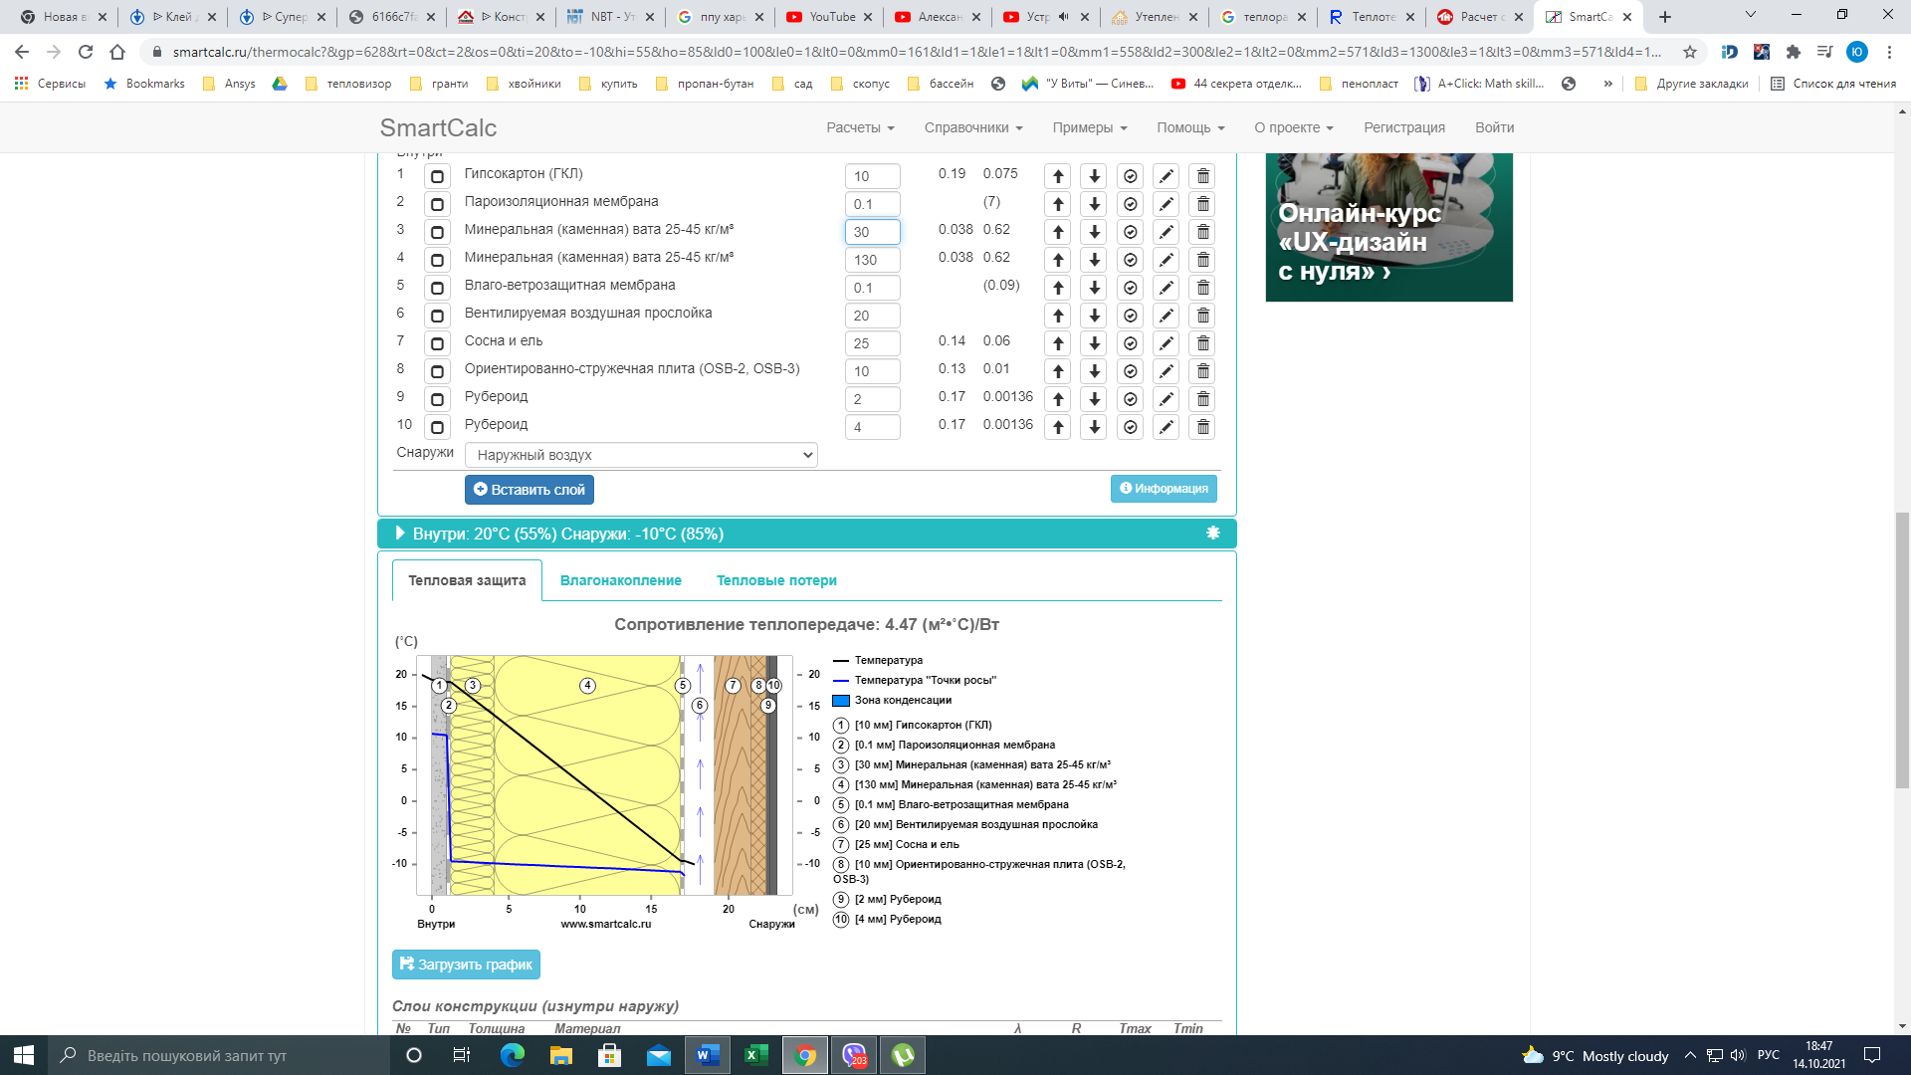
Task: Edit Вентилируемая воздушная прослойка layer
Action: (1167, 316)
